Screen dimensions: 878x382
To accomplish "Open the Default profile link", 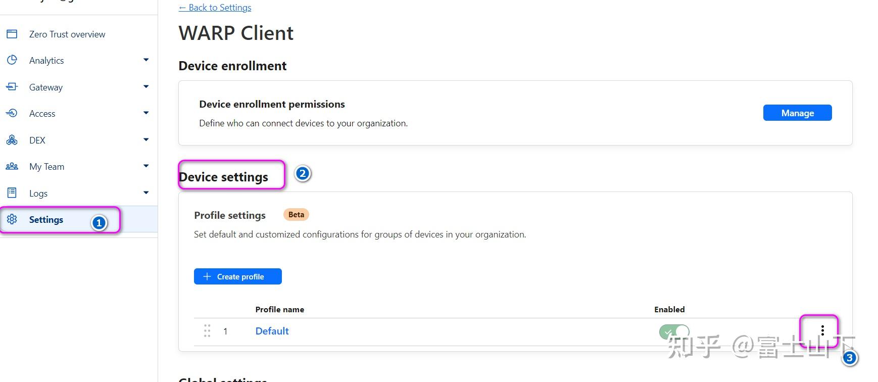I will click(x=272, y=331).
